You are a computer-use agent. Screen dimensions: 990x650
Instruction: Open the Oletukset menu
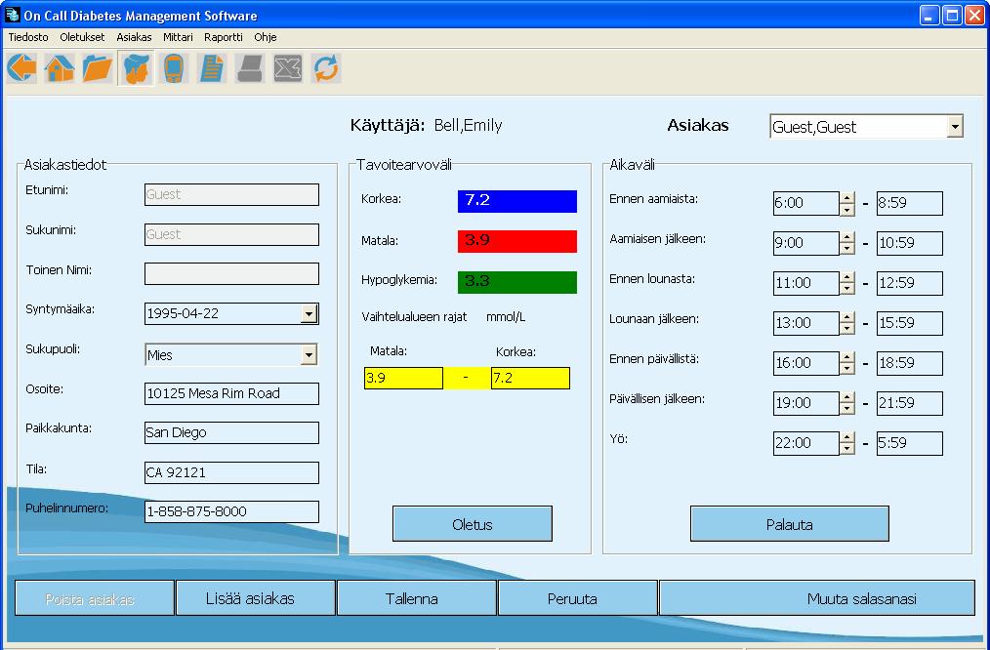[x=82, y=37]
